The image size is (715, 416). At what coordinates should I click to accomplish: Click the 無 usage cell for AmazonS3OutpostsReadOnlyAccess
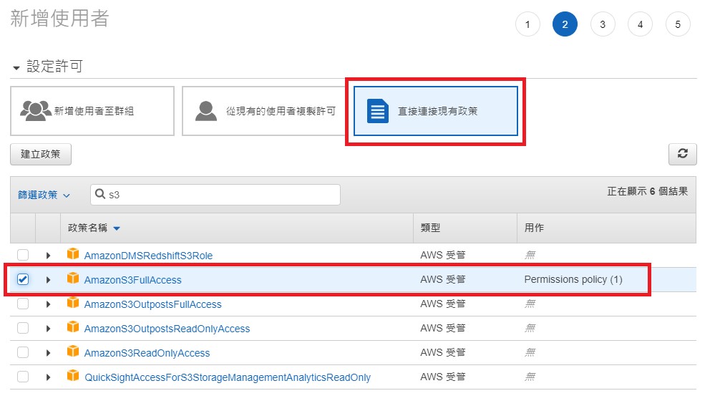pyautogui.click(x=530, y=328)
